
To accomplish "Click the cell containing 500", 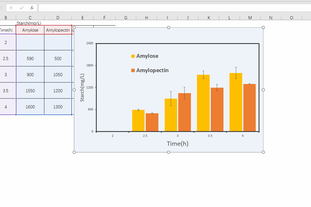I will point(58,58).
